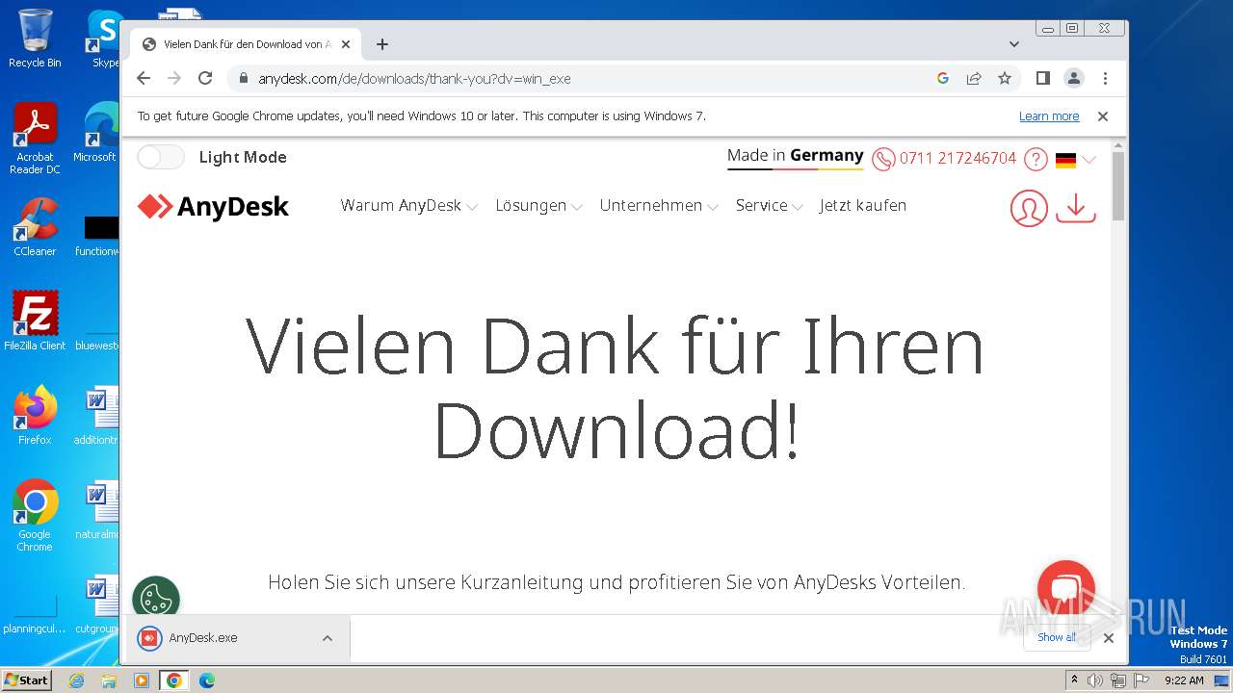The width and height of the screenshot is (1233, 693).
Task: Open Google Chrome desktop shortcut
Action: [35, 516]
